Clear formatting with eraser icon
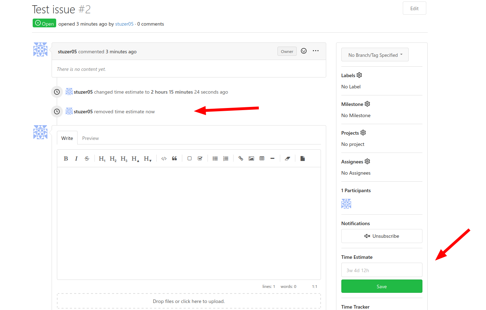This screenshot has height=310, width=486. point(287,159)
